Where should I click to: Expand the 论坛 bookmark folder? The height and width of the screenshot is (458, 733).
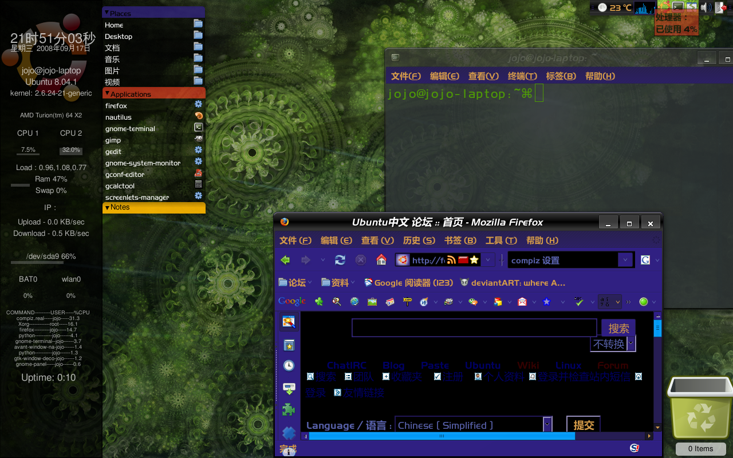(x=295, y=282)
